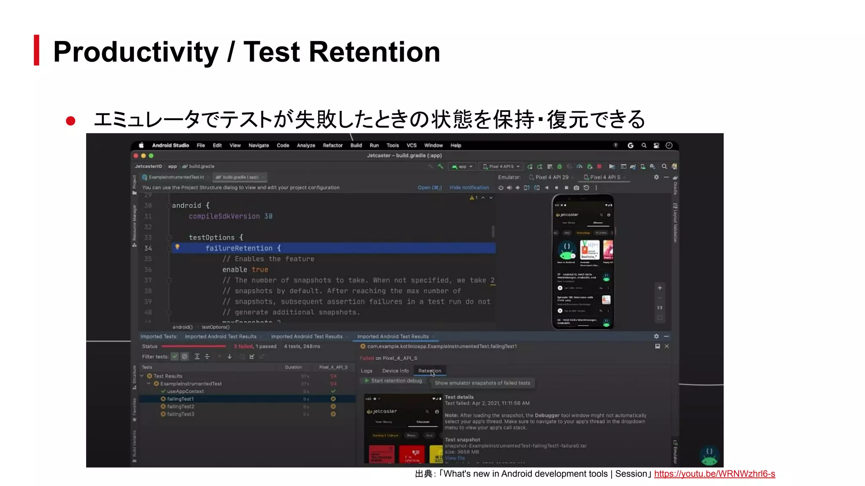Click the emulator Volume Down icon
865x486 pixels.
point(518,188)
